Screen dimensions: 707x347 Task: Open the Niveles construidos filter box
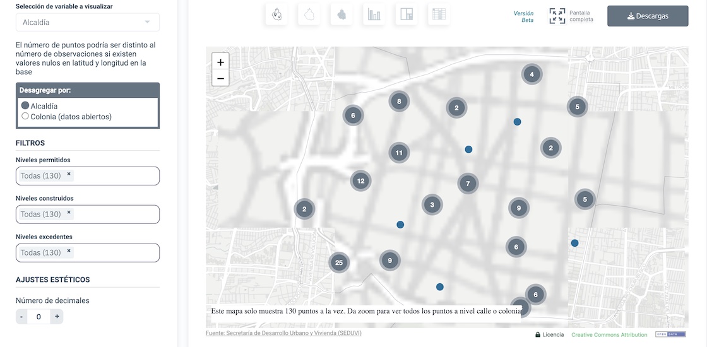114,215
